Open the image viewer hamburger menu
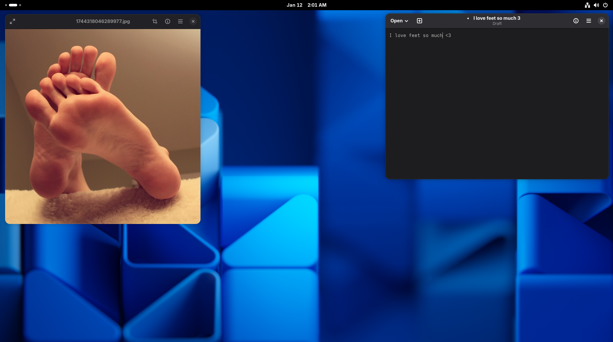The image size is (613, 342). click(x=180, y=21)
